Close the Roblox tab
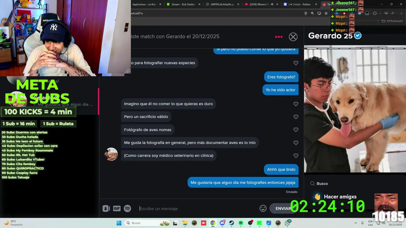 pyautogui.click(x=316, y=4)
